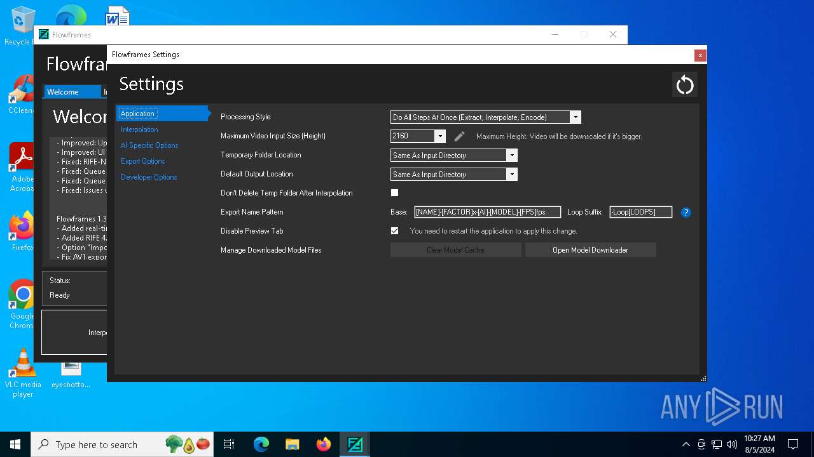Click the Flowframes taskbar icon
The image size is (814, 457).
(355, 444)
